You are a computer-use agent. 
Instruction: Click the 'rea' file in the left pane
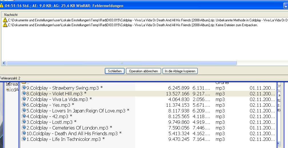[13, 84]
